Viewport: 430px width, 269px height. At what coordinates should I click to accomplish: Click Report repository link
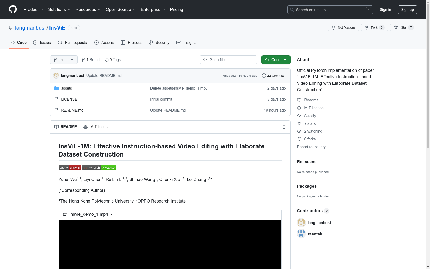coord(311,147)
